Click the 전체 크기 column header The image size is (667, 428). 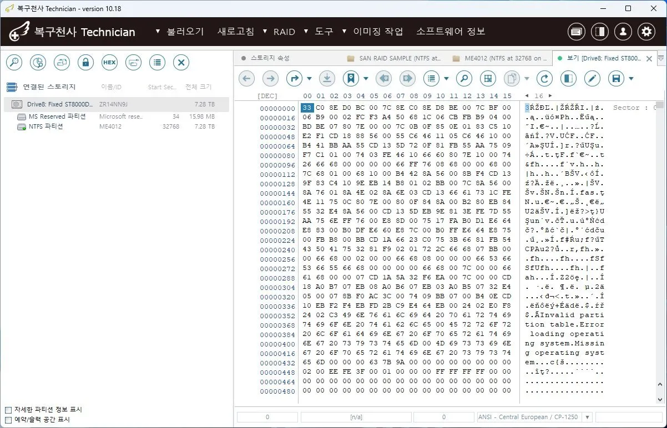click(199, 87)
